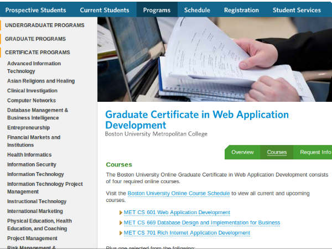This screenshot has height=249, width=332.
Task: Open Physical Education, Health Education, and Coaching
Action: point(39,225)
